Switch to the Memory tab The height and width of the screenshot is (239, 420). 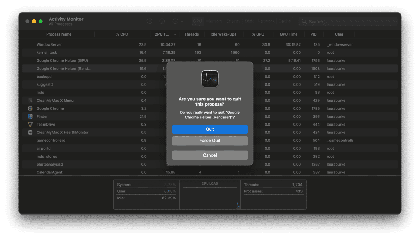[214, 21]
